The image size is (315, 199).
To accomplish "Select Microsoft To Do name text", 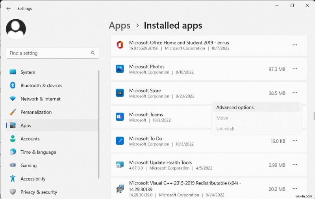I will pos(145,138).
